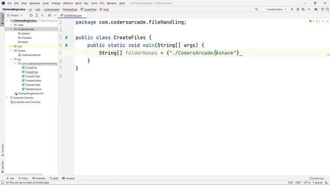The width and height of the screenshot is (330, 185).
Task: Hide the Project tool window
Action: pos(55,15)
